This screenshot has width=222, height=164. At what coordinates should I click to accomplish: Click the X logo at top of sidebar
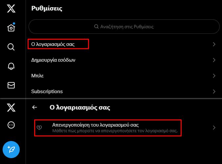(x=11, y=9)
